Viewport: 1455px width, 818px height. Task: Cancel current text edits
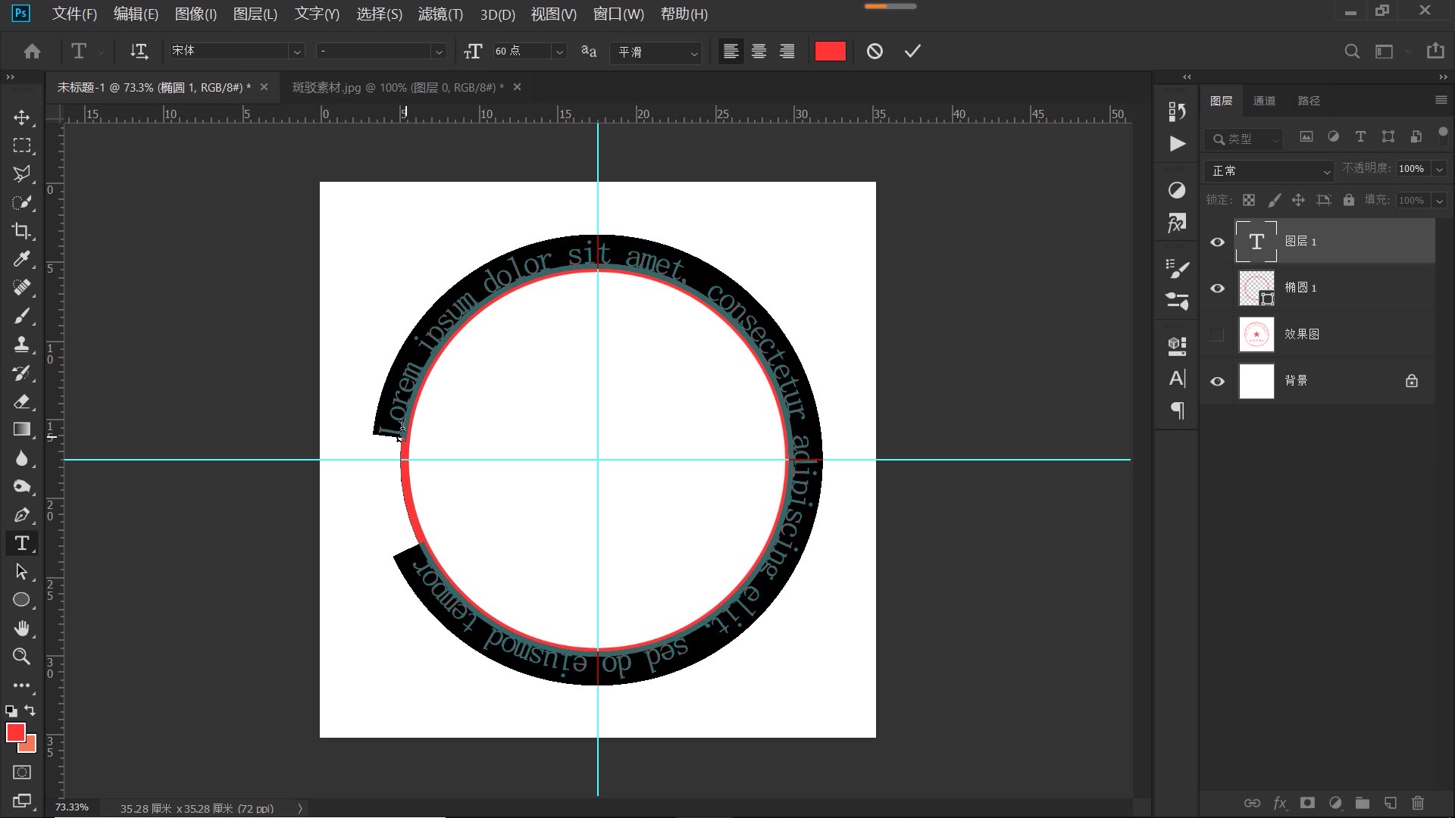point(875,51)
